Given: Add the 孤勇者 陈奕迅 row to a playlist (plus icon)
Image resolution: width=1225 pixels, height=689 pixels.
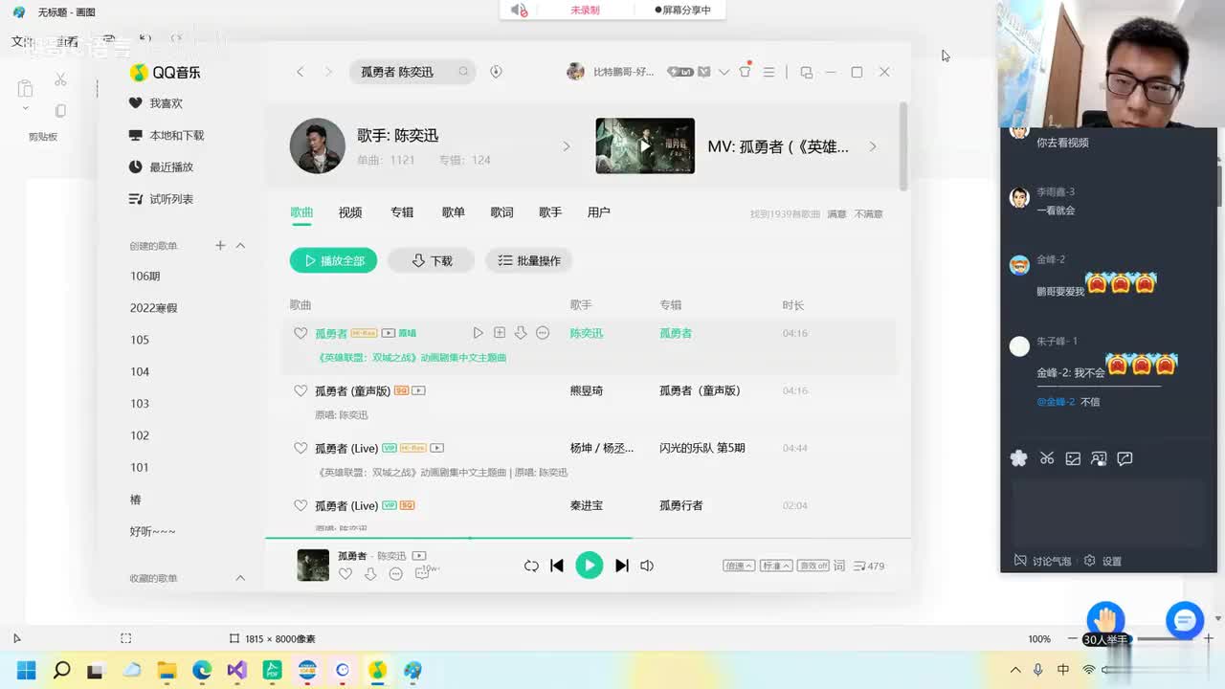Looking at the screenshot, I should point(500,333).
